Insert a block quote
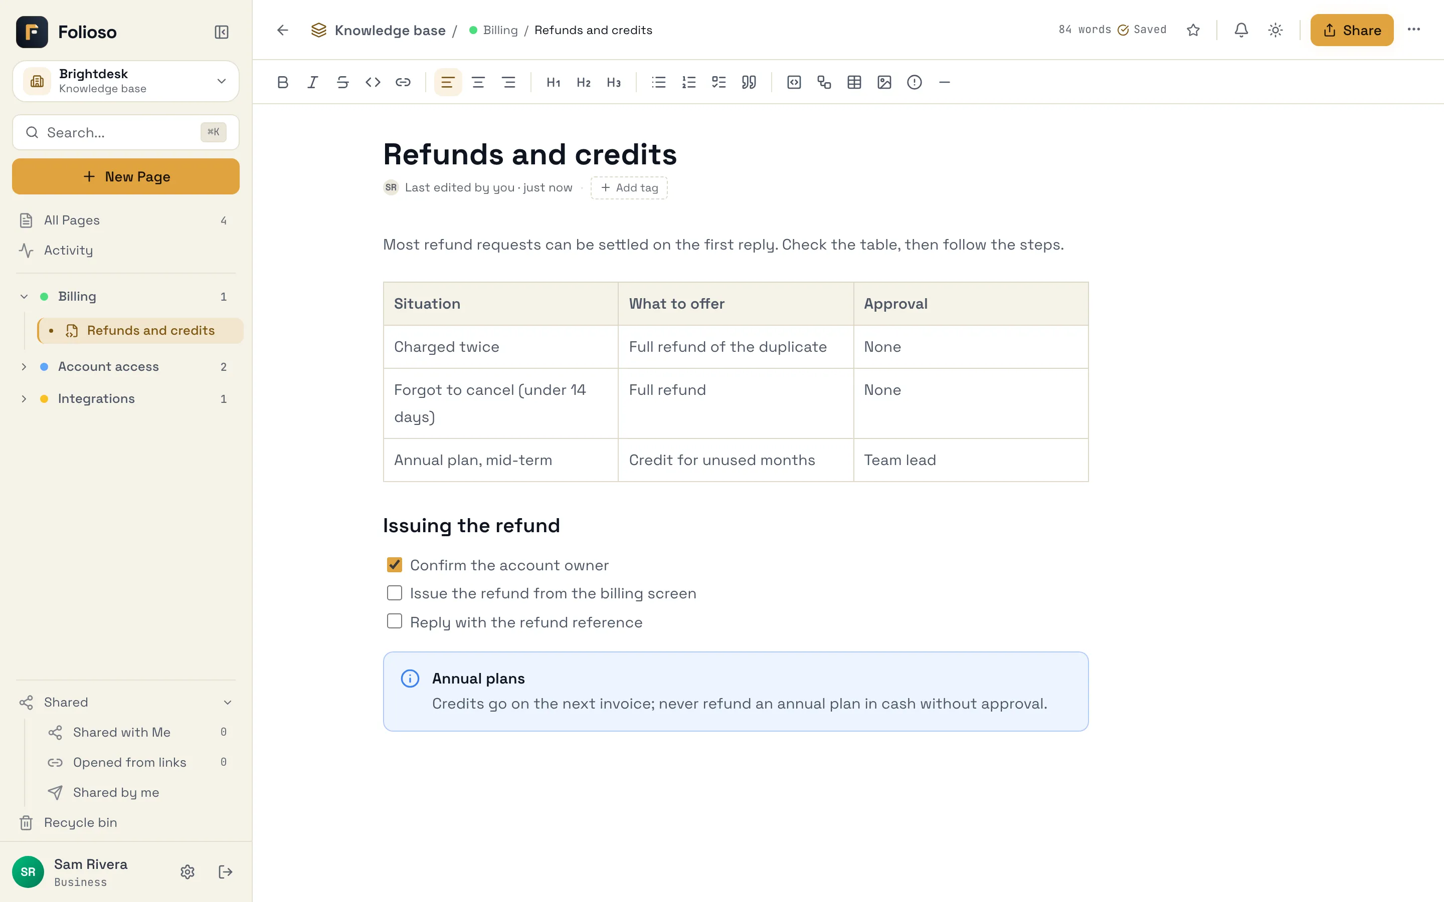This screenshot has width=1444, height=902. click(749, 82)
